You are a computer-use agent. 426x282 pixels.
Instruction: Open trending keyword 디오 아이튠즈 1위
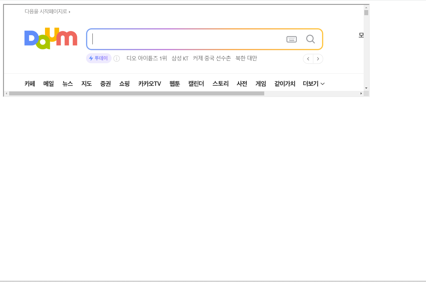147,58
